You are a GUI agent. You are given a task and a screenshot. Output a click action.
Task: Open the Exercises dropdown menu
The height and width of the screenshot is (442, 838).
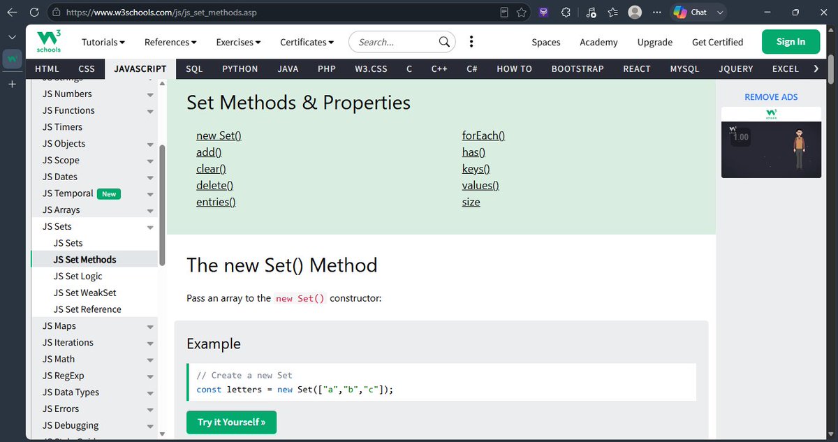pyautogui.click(x=238, y=42)
